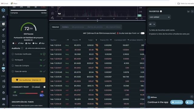Screen dimensions: 194x109
Task: Open the monitor screen sidebar icon
Action: (3, 87)
